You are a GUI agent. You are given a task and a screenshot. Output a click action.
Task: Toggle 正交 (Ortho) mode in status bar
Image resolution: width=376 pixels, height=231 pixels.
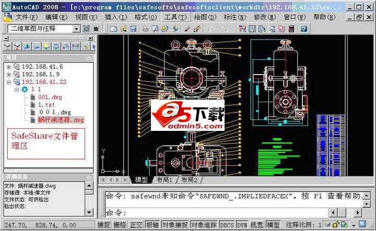pyautogui.click(x=136, y=225)
